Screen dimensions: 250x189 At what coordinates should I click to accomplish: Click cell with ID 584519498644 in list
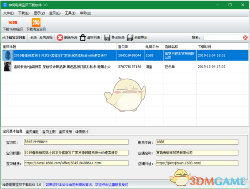click(130, 55)
